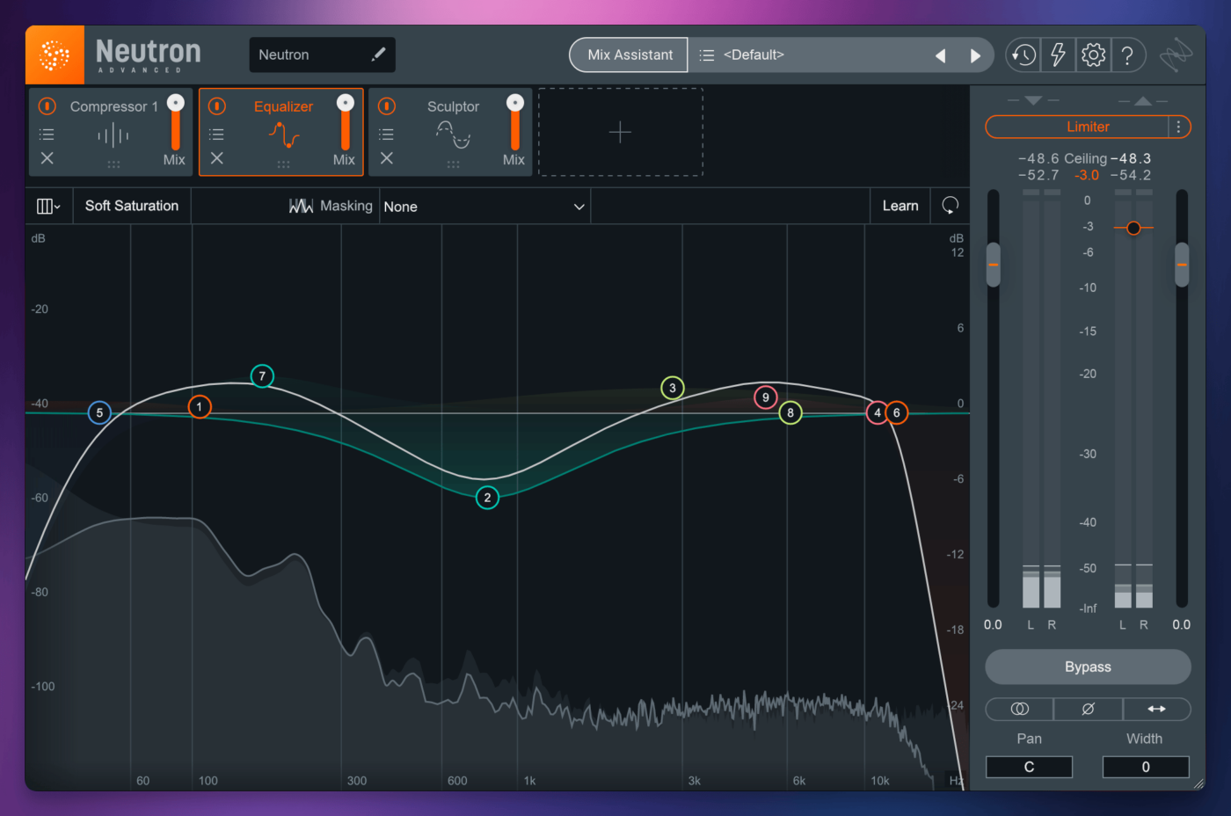Click the Mix Assistant button

point(630,55)
